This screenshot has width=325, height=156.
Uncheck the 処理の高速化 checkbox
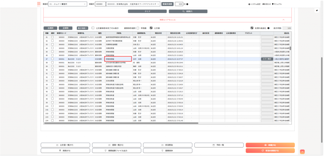click(x=252, y=28)
